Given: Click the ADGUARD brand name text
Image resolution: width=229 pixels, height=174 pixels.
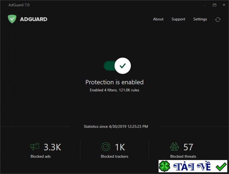Looking at the screenshot, I should pyautogui.click(x=33, y=19).
